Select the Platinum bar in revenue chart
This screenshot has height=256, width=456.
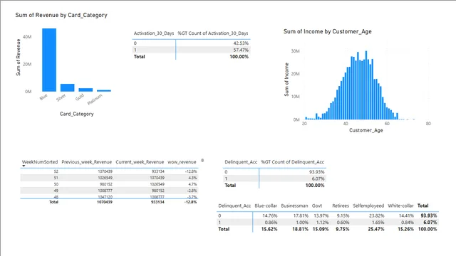(x=104, y=90)
